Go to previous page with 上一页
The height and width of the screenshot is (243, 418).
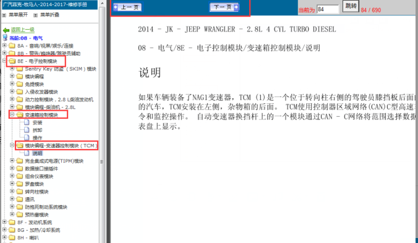127,7
